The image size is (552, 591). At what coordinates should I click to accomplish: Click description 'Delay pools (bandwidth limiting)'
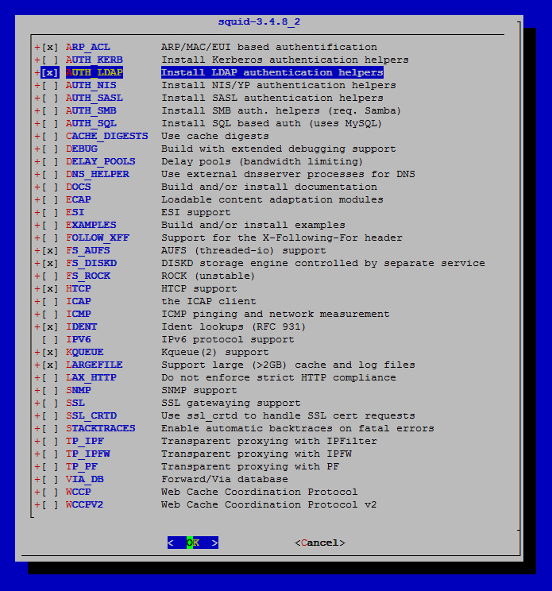tap(262, 162)
